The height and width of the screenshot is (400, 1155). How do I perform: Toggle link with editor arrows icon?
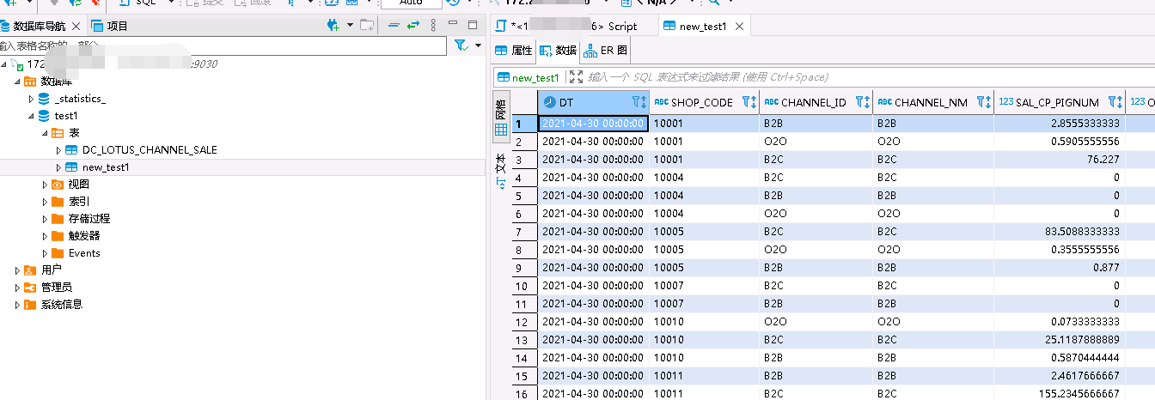click(413, 26)
